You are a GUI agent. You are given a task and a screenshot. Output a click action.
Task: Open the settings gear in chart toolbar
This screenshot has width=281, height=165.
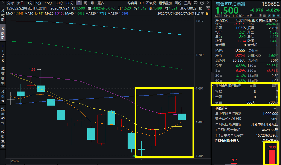point(196,3)
